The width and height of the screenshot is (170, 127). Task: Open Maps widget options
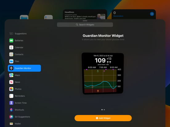pyautogui.click(x=24, y=75)
